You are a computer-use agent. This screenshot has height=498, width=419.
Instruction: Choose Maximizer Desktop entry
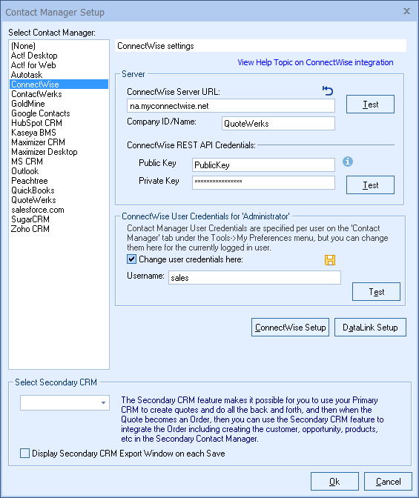coord(59,152)
